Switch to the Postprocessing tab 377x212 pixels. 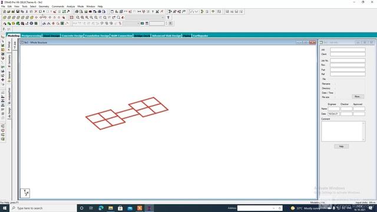point(31,35)
